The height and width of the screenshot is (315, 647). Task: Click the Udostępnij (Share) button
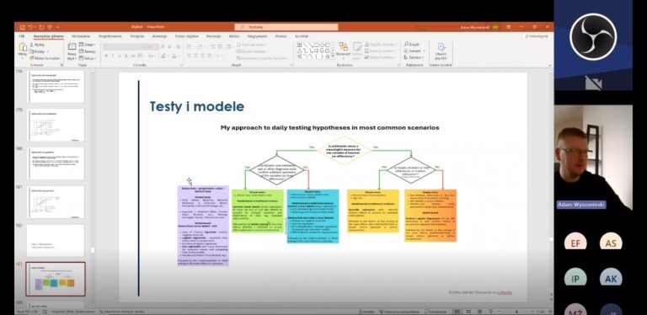coord(537,36)
